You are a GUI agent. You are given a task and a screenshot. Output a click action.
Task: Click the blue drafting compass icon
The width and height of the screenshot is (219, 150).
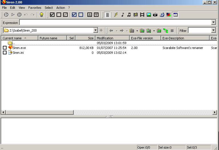coord(162,15)
